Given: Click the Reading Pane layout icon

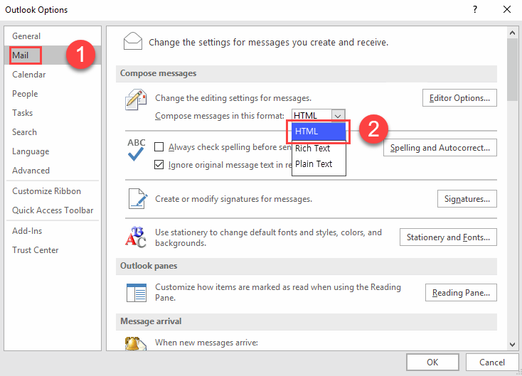Looking at the screenshot, I should 136,292.
